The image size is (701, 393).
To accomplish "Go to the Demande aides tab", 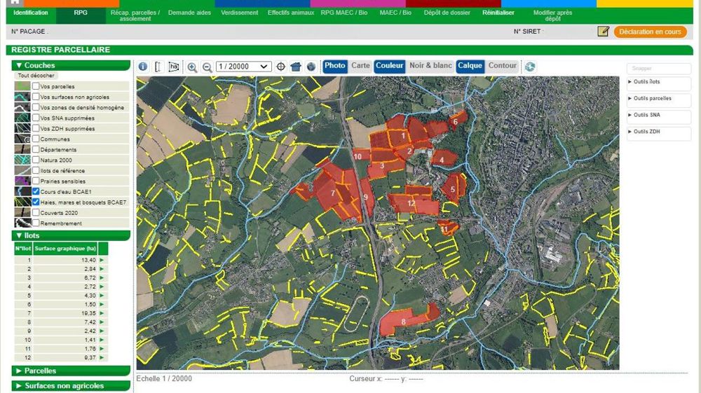I will (190, 13).
